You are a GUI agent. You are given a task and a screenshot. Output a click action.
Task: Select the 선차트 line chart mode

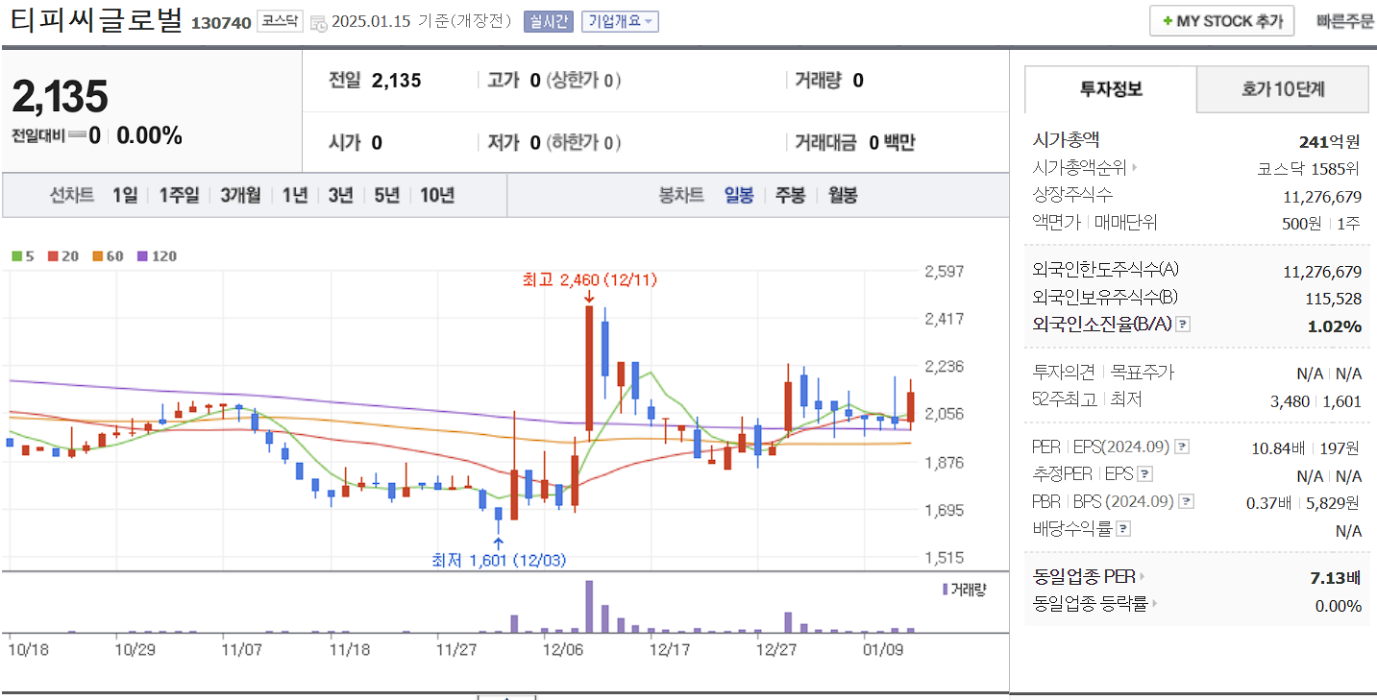[72, 195]
